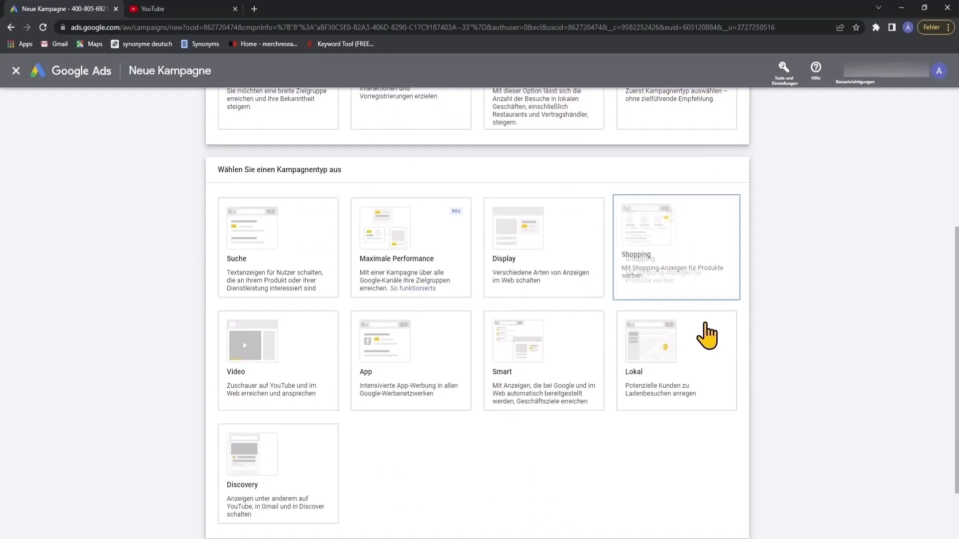Viewport: 959px width, 539px height.
Task: Choose the Smart campaign type card
Action: [544, 360]
